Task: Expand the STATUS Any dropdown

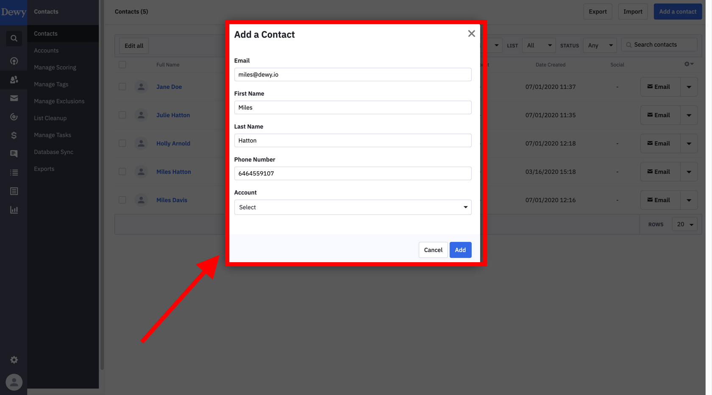Action: click(x=600, y=45)
